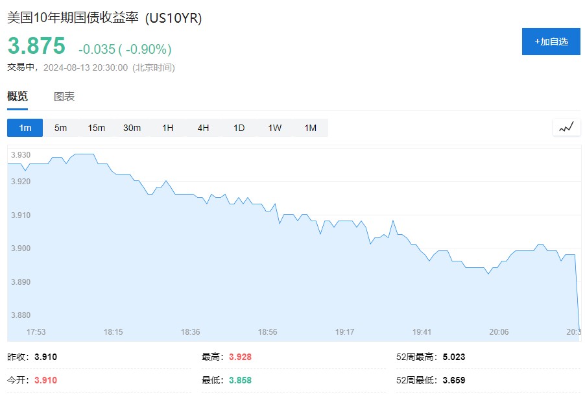This screenshot has width=585, height=397.
Task: Select the 5m timeframe
Action: click(x=60, y=128)
